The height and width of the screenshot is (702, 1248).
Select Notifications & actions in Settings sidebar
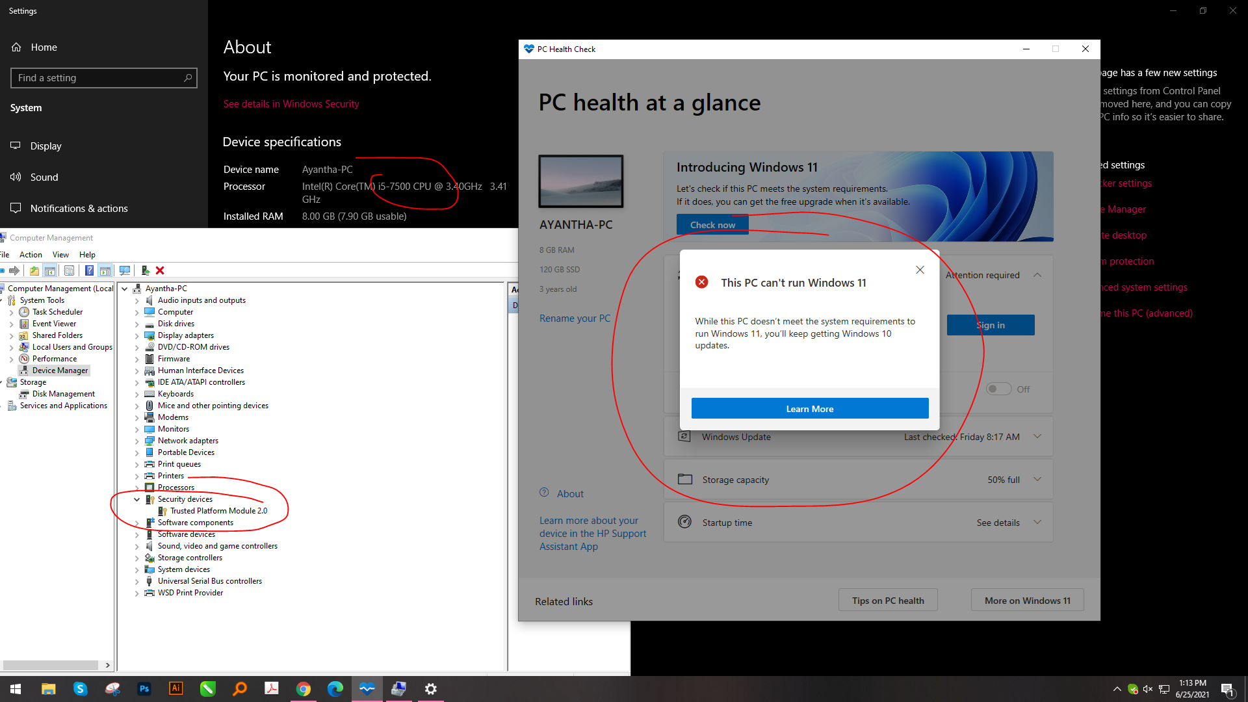point(104,209)
